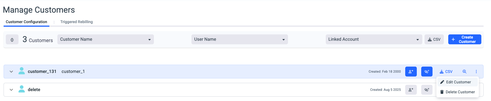Toggle expand/collapse all customers button
Image resolution: width=491 pixels, height=101 pixels.
coord(12,40)
